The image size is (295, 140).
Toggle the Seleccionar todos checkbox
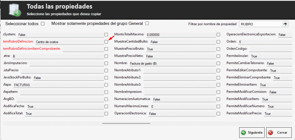(43, 24)
